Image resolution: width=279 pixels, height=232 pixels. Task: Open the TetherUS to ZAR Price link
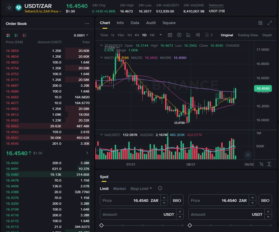pyautogui.click(x=42, y=11)
